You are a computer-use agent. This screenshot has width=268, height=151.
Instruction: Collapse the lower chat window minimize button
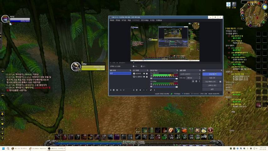point(3,95)
